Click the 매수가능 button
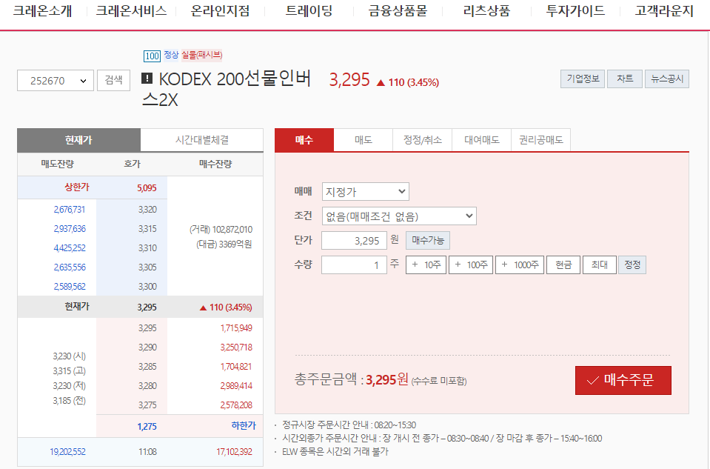The width and height of the screenshot is (710, 469). 428,240
